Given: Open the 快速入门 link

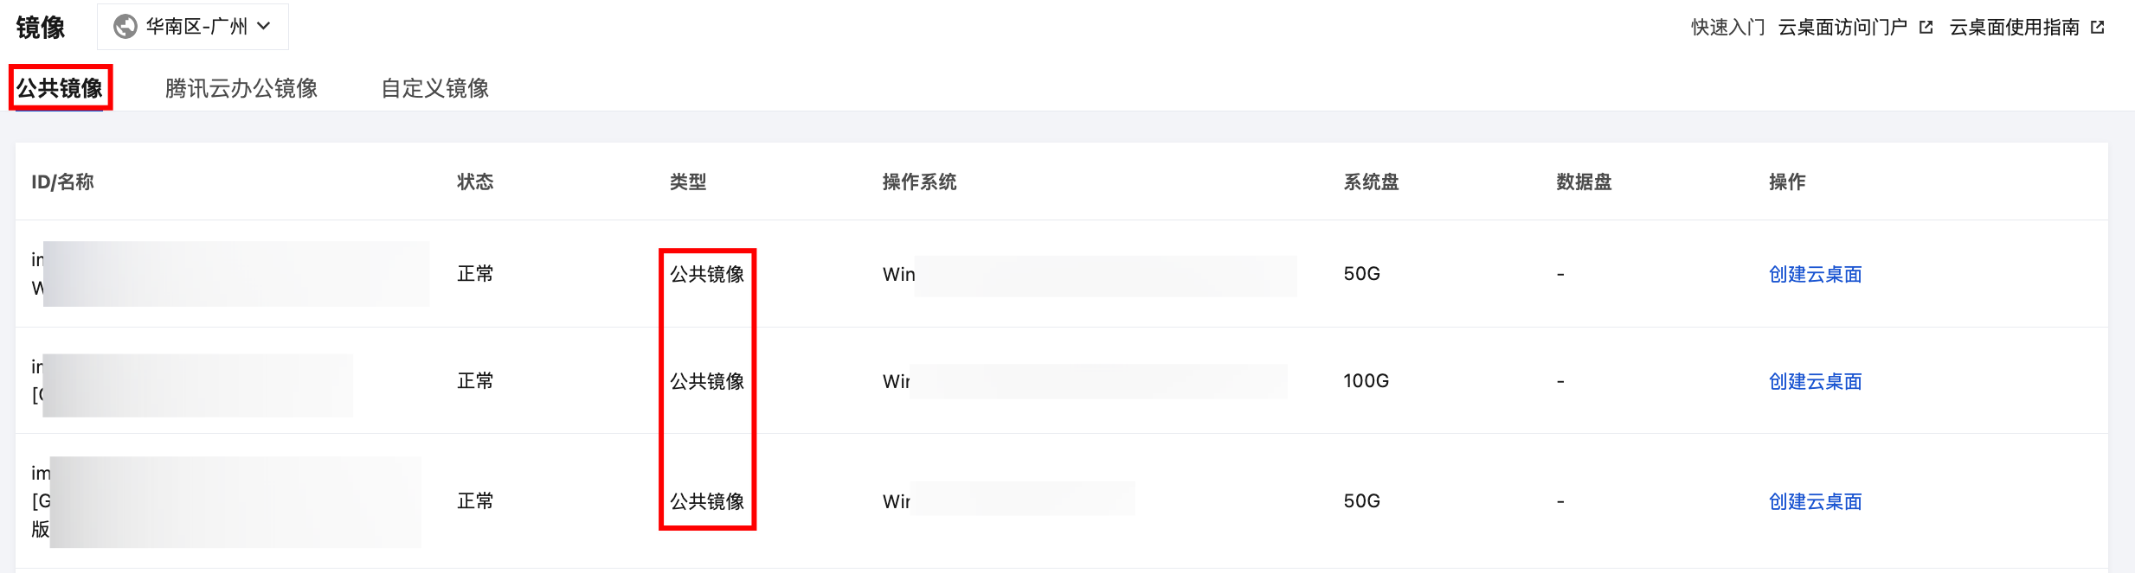Looking at the screenshot, I should (x=1727, y=28).
